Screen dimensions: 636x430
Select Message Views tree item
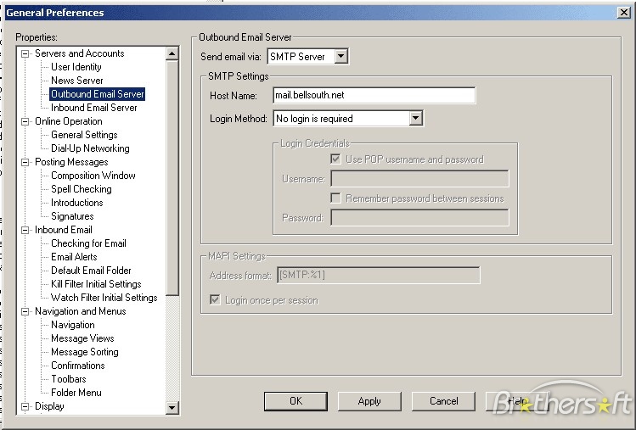[82, 338]
